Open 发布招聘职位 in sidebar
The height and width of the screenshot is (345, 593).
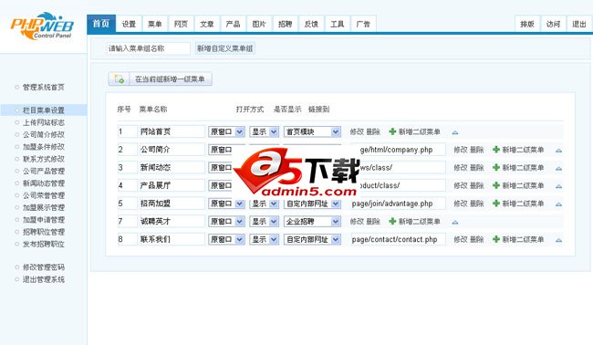point(44,244)
